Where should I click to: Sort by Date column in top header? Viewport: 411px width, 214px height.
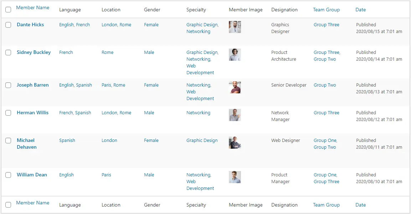coord(360,10)
